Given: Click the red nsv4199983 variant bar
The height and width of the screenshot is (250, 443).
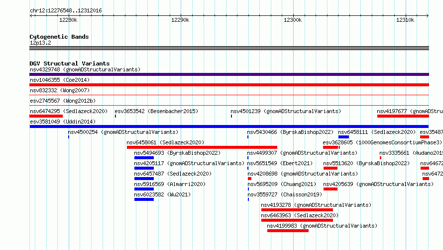Looking at the screenshot, I should (288, 231).
